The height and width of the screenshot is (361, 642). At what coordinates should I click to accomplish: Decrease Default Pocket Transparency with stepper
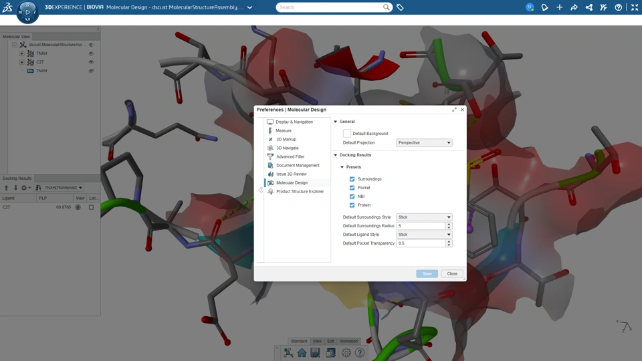[449, 245]
